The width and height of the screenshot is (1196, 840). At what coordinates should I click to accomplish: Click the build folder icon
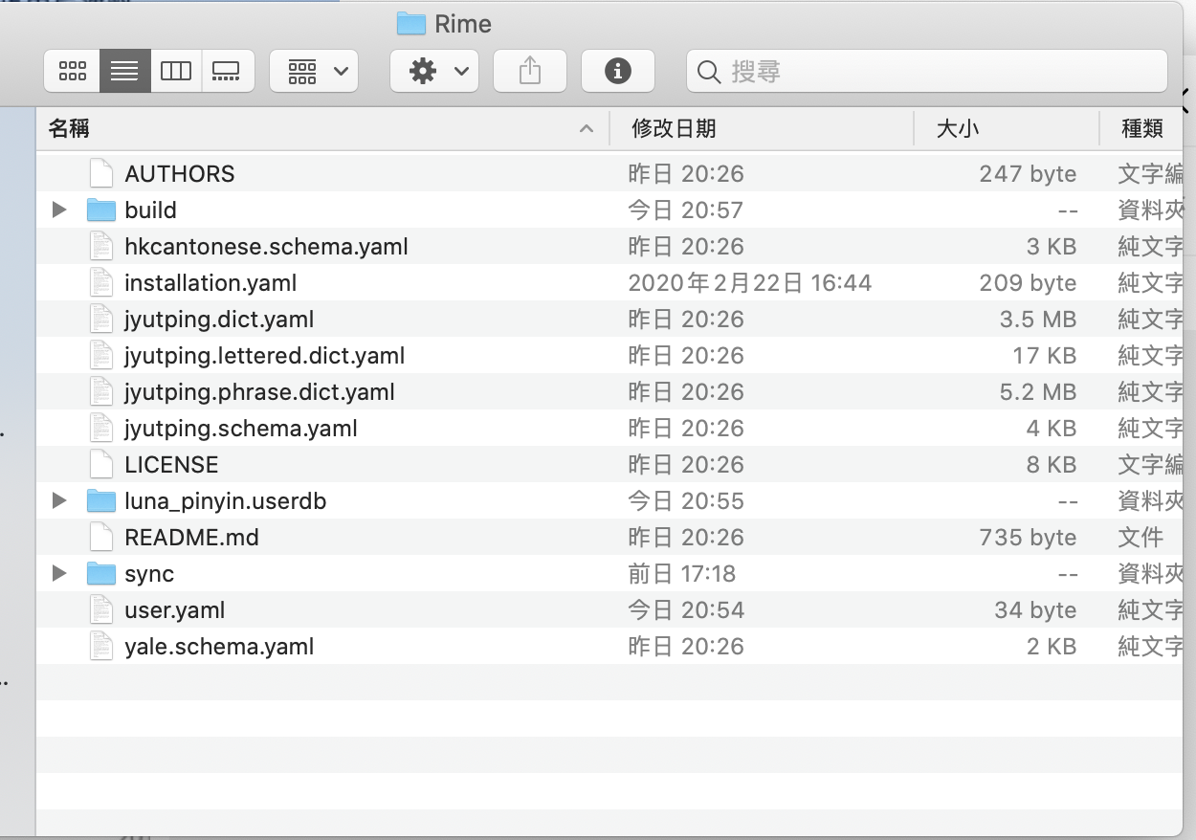pos(101,210)
